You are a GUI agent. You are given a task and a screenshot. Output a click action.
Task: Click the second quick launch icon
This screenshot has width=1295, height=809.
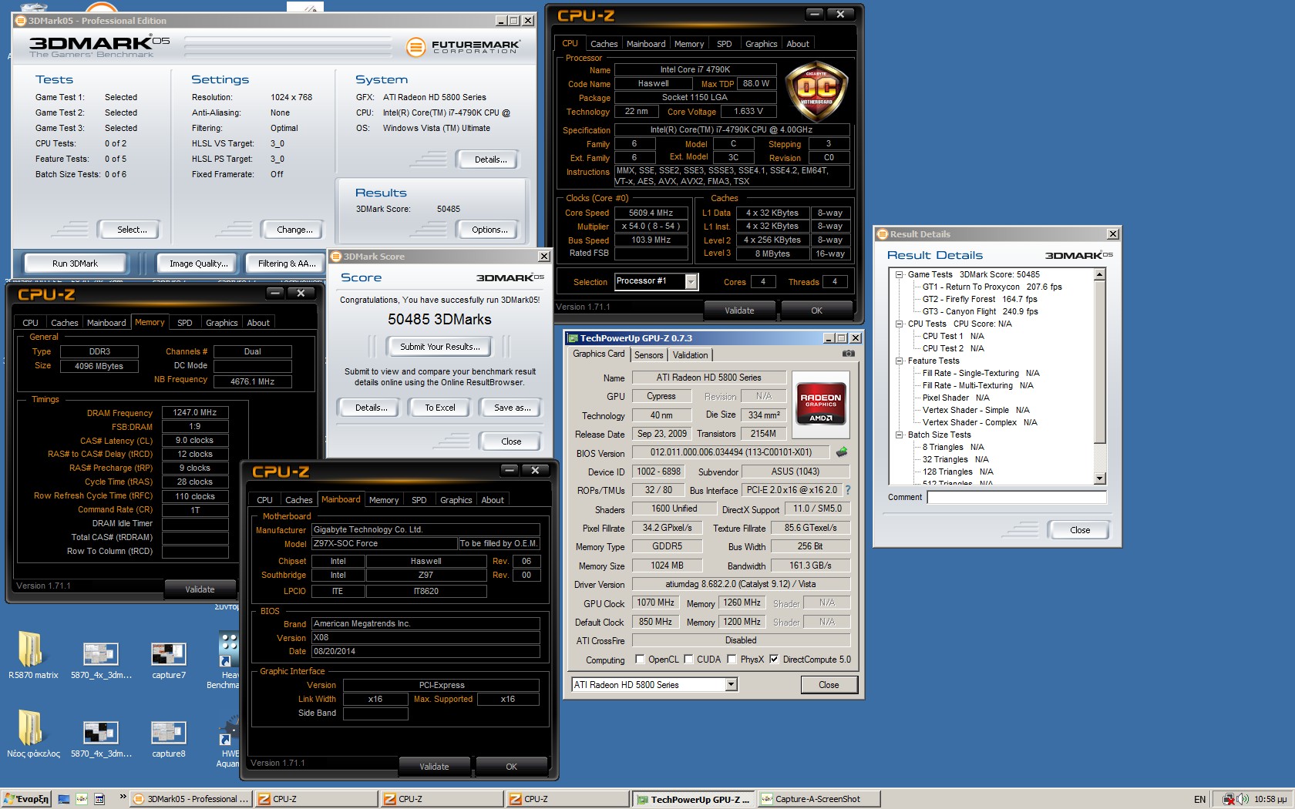pyautogui.click(x=82, y=799)
